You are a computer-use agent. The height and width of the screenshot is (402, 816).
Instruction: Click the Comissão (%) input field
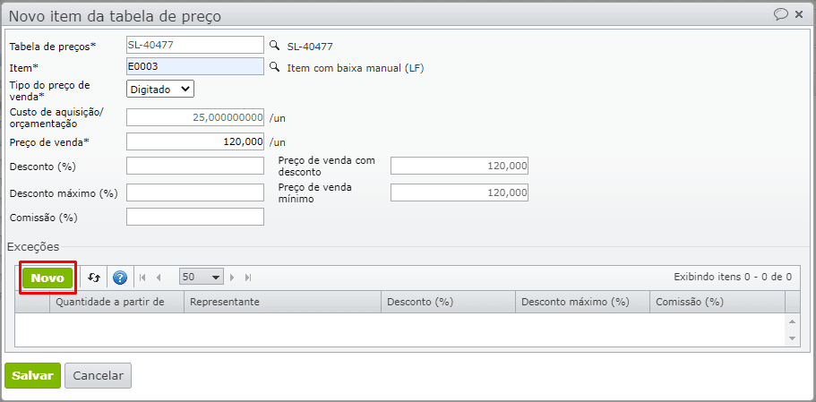pyautogui.click(x=195, y=217)
